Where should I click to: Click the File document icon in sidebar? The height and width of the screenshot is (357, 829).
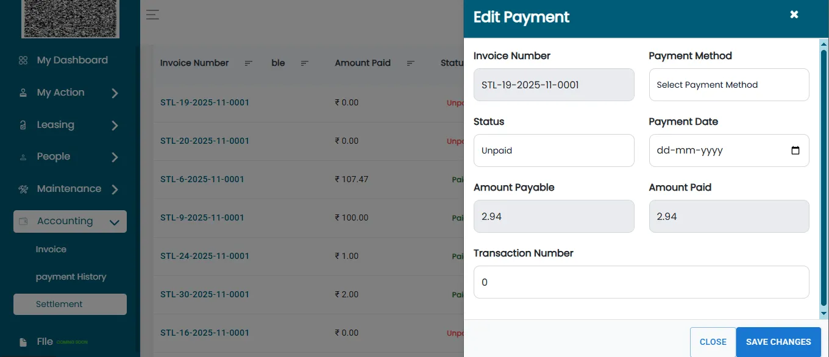click(23, 342)
